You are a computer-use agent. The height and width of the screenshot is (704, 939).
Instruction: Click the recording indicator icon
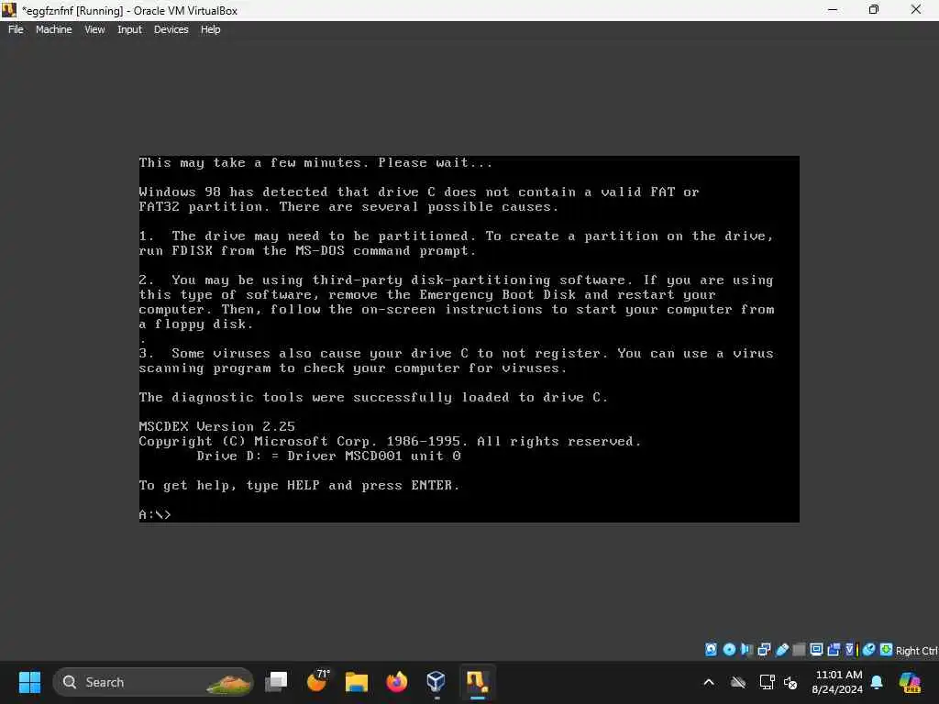(834, 650)
